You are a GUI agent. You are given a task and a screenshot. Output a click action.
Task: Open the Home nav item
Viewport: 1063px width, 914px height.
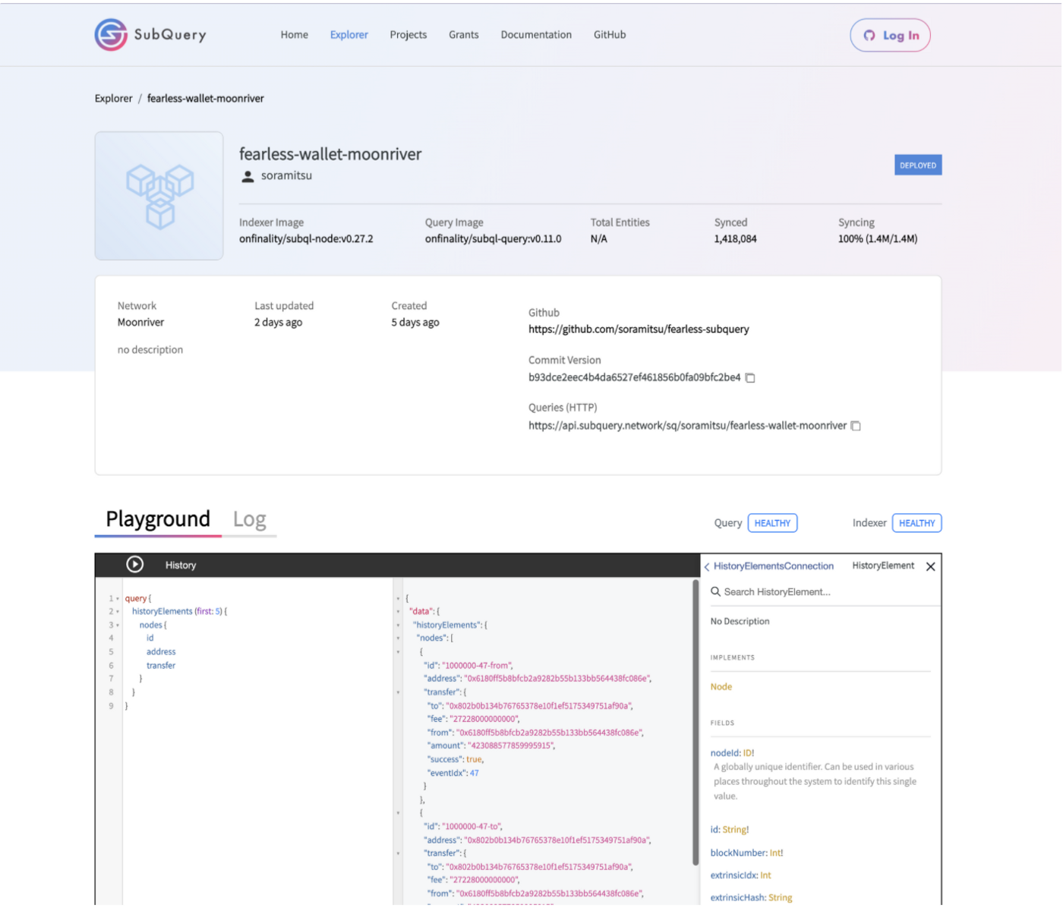(295, 35)
